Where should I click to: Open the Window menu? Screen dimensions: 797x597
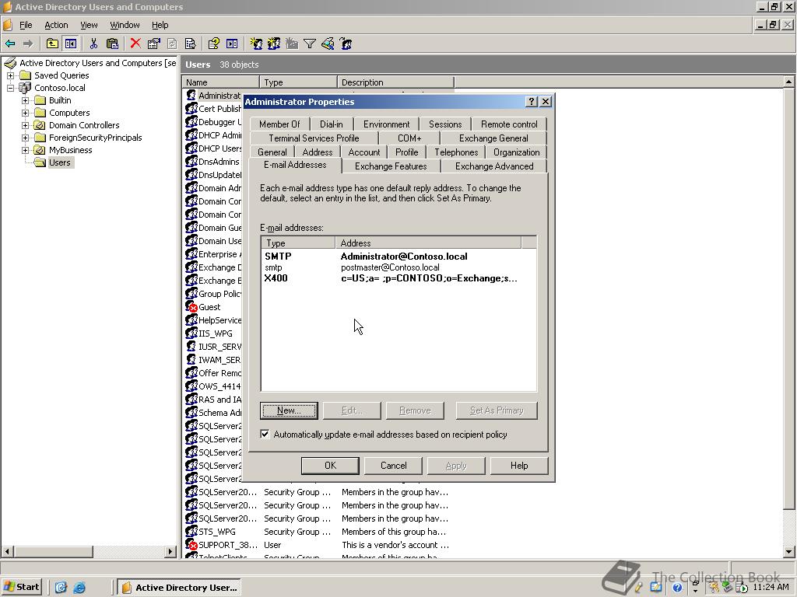tap(125, 25)
